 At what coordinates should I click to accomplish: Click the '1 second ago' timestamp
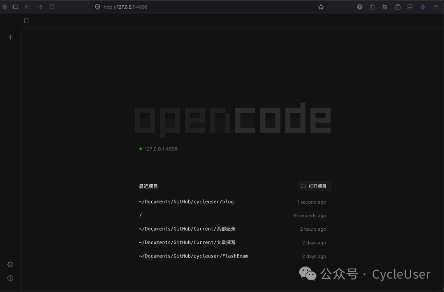[x=311, y=202]
